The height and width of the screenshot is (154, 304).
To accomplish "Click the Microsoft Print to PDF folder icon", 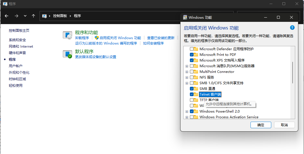I will [196, 54].
